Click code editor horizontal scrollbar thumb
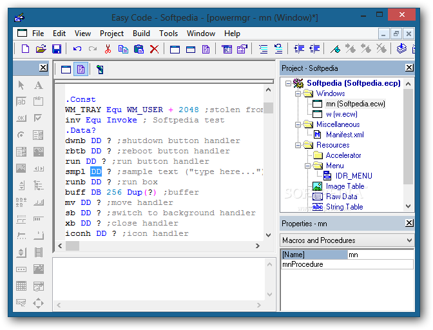The image size is (433, 330). (73, 246)
